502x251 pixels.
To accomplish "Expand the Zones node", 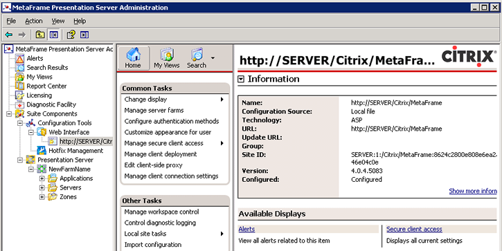I will point(42,197).
